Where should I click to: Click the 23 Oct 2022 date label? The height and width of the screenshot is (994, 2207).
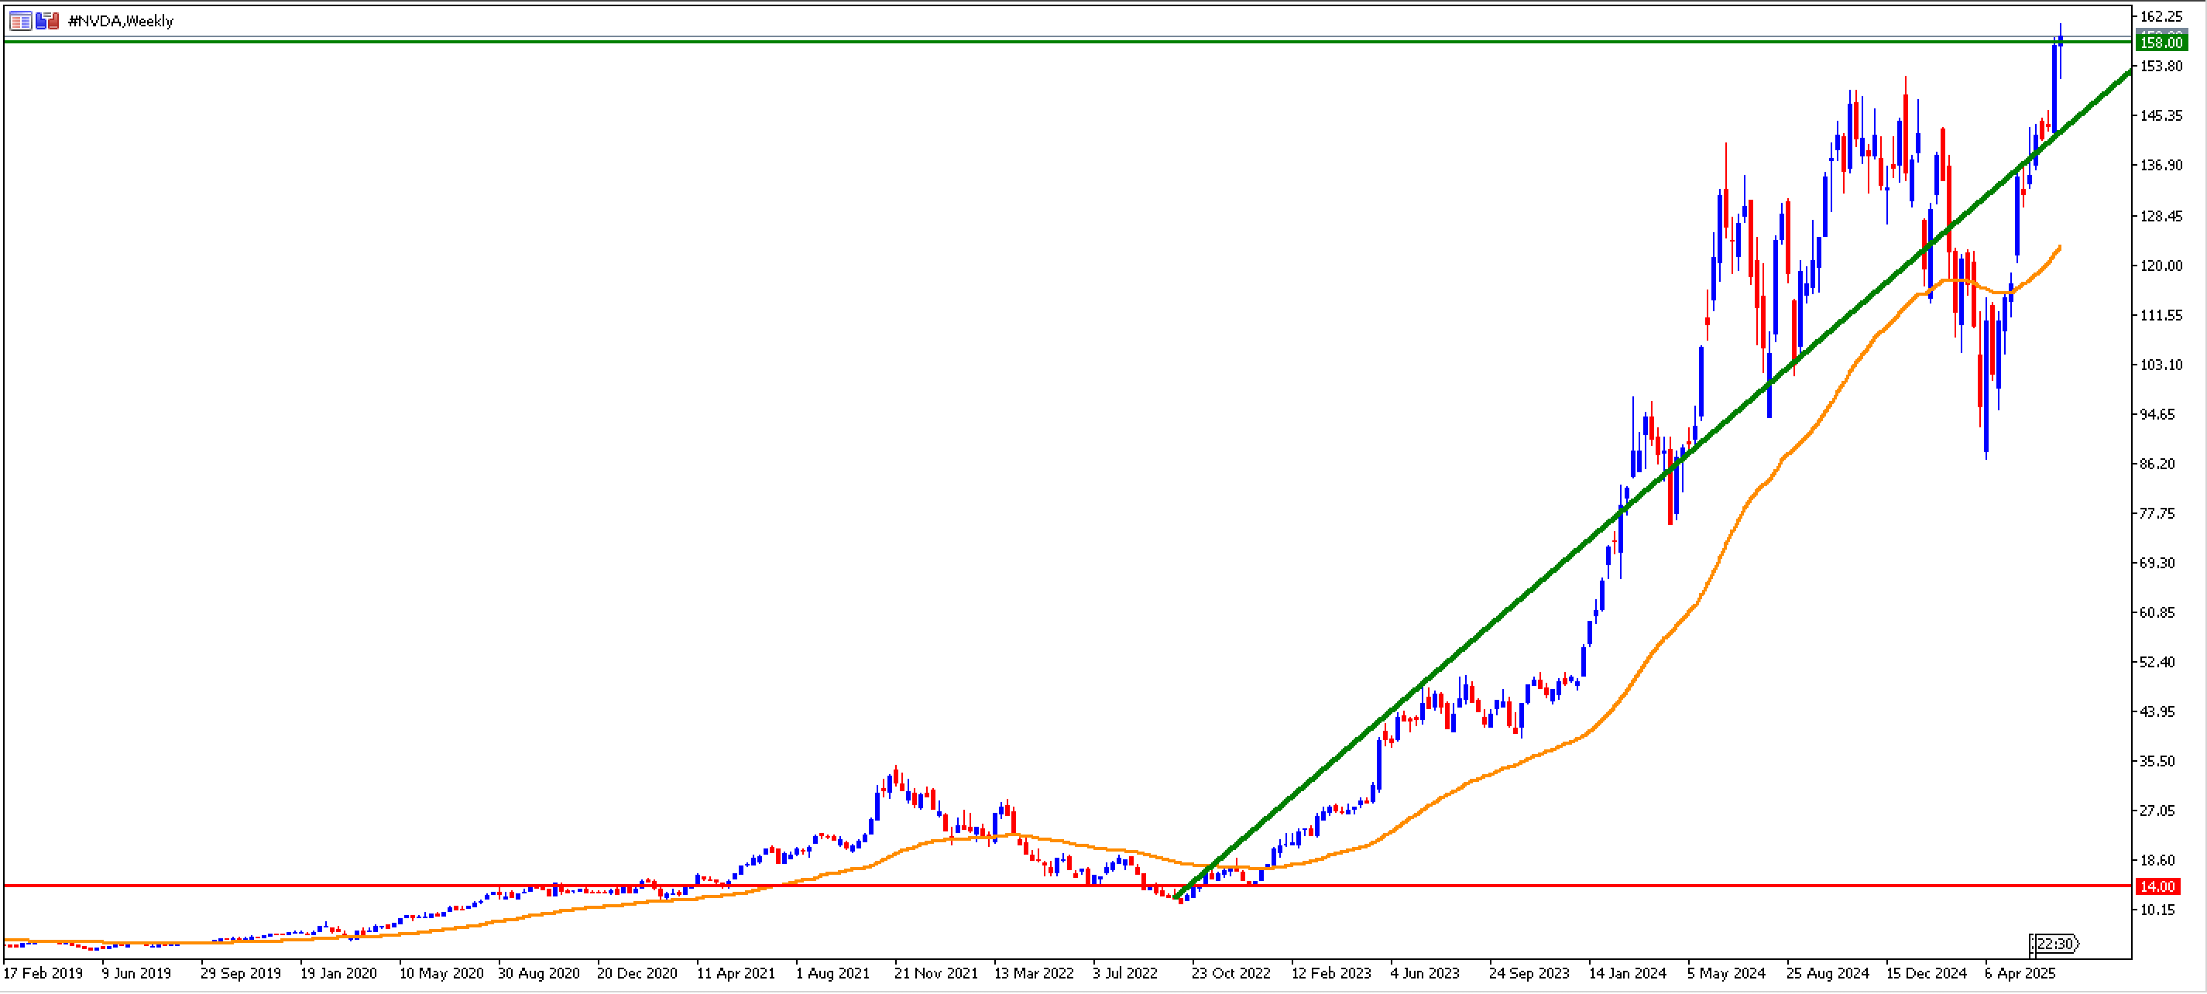(1231, 973)
